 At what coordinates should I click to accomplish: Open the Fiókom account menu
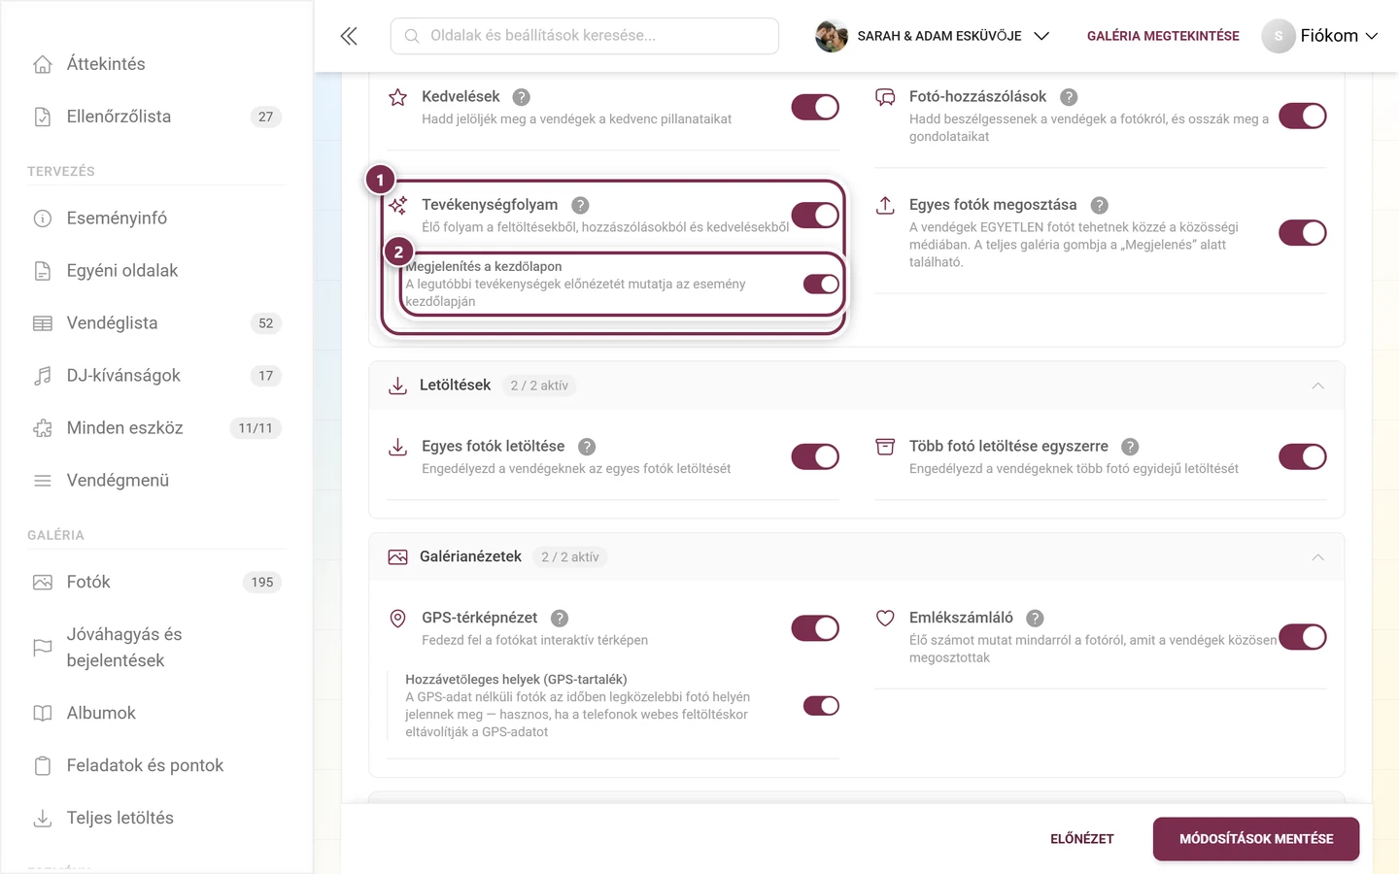[1320, 36]
